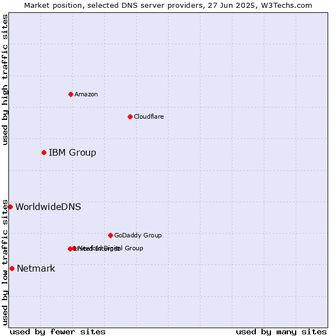Click the 'used by many sites' axis label
This screenshot has width=336, height=336.
pyautogui.click(x=281, y=332)
